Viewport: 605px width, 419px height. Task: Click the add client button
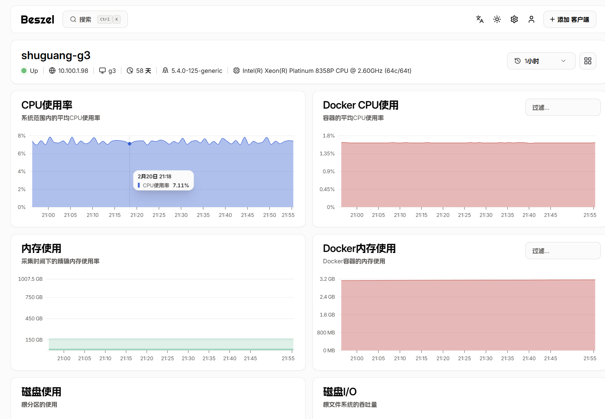click(569, 20)
